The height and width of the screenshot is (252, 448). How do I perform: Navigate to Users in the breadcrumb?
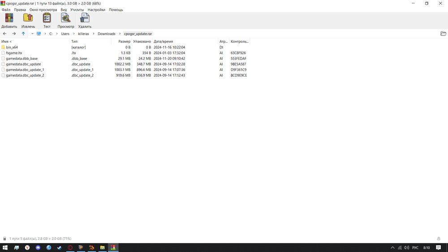click(65, 34)
